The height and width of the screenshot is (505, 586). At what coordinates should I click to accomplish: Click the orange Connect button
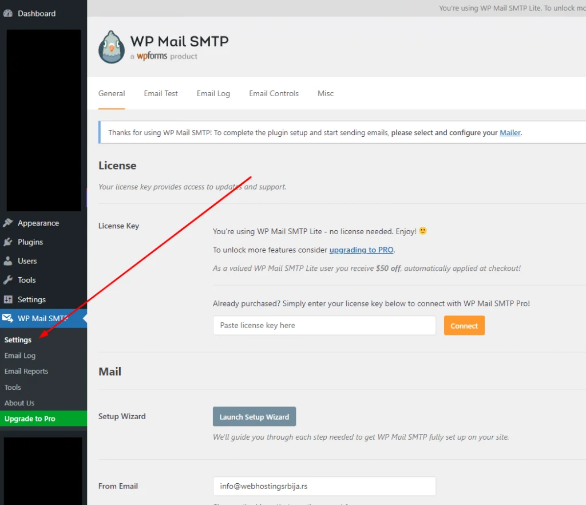[x=464, y=326]
